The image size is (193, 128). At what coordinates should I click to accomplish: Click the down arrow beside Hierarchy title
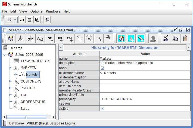[x=189, y=47]
